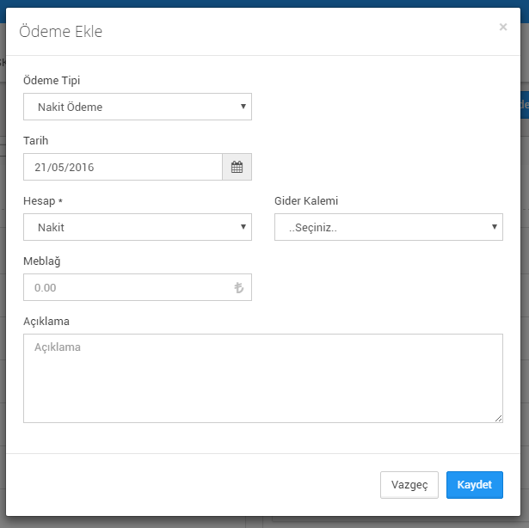Click the Turkish lira symbol in Meblağ

tap(239, 287)
